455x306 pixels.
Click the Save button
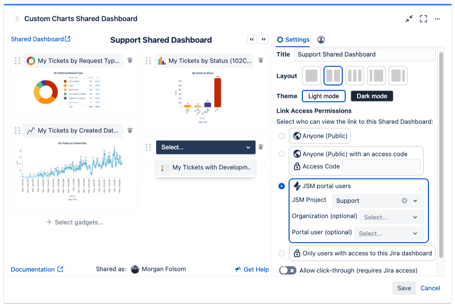pos(404,288)
